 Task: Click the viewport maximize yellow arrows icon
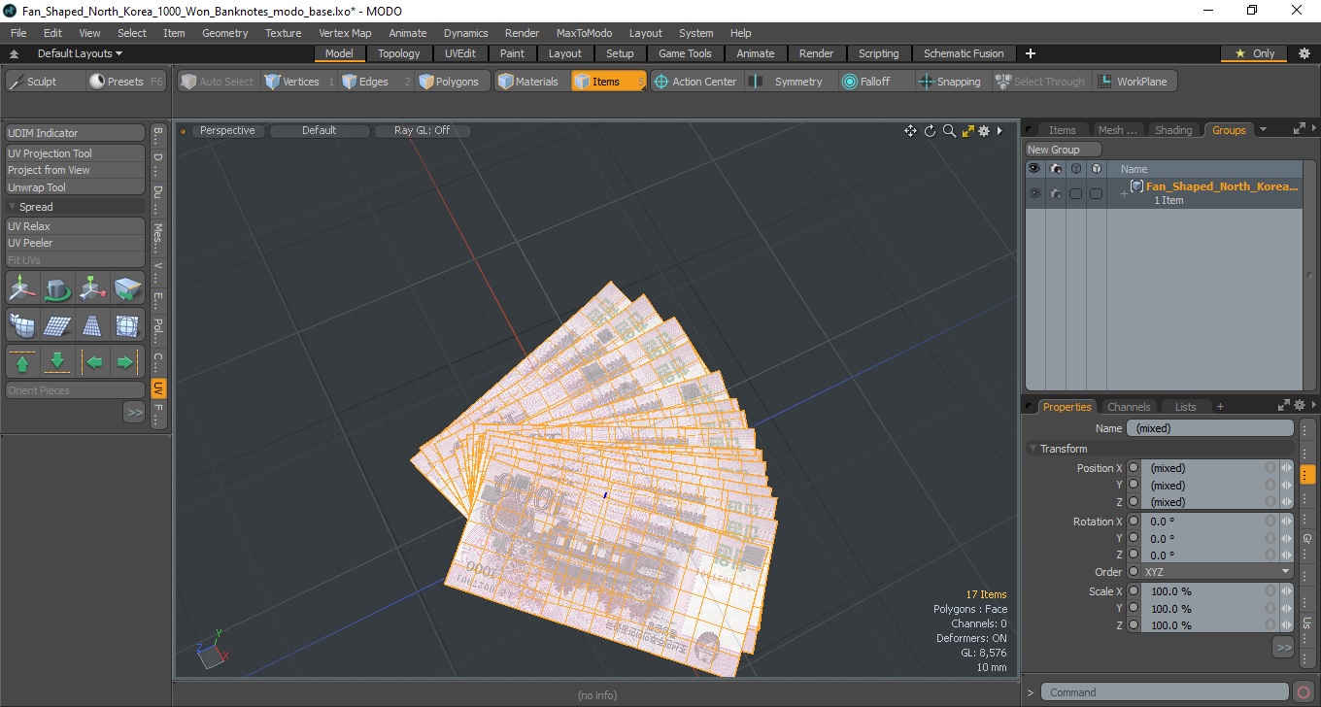[967, 131]
